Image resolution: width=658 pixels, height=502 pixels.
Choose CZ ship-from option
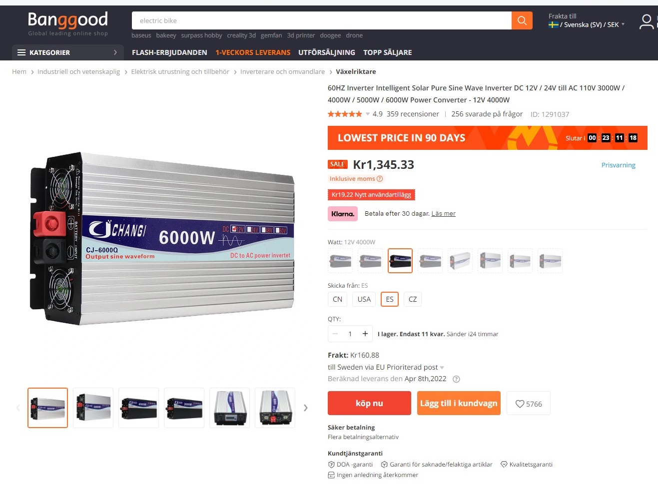(x=413, y=299)
